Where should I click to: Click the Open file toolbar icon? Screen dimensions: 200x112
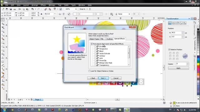pyautogui.click(x=7, y=9)
